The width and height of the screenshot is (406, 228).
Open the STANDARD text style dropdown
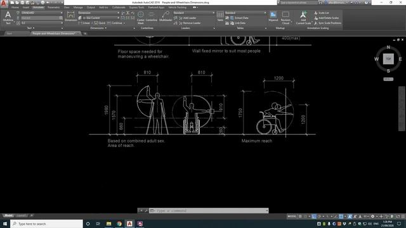coord(41,13)
